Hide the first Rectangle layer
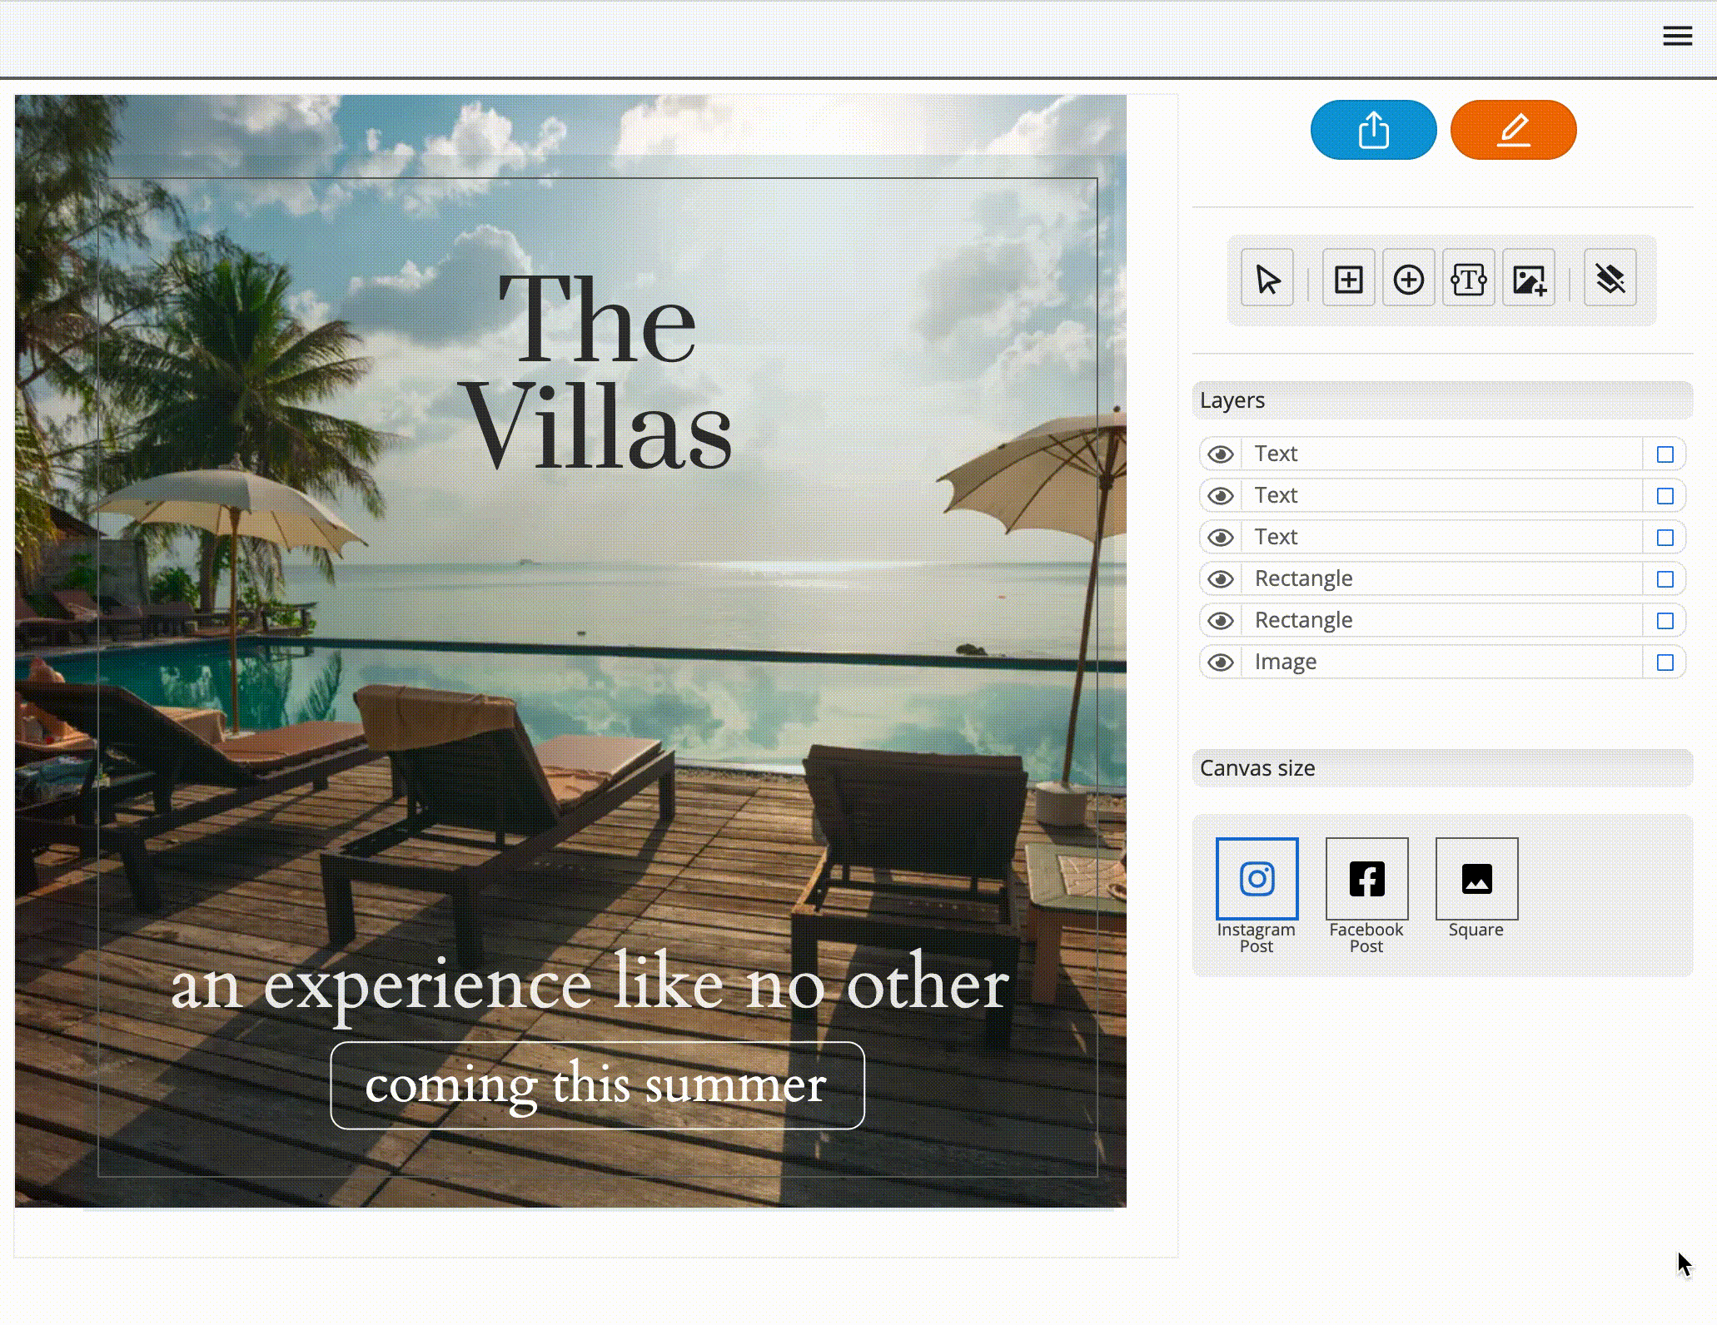Screen dimensions: 1717x1325 click(x=1221, y=579)
